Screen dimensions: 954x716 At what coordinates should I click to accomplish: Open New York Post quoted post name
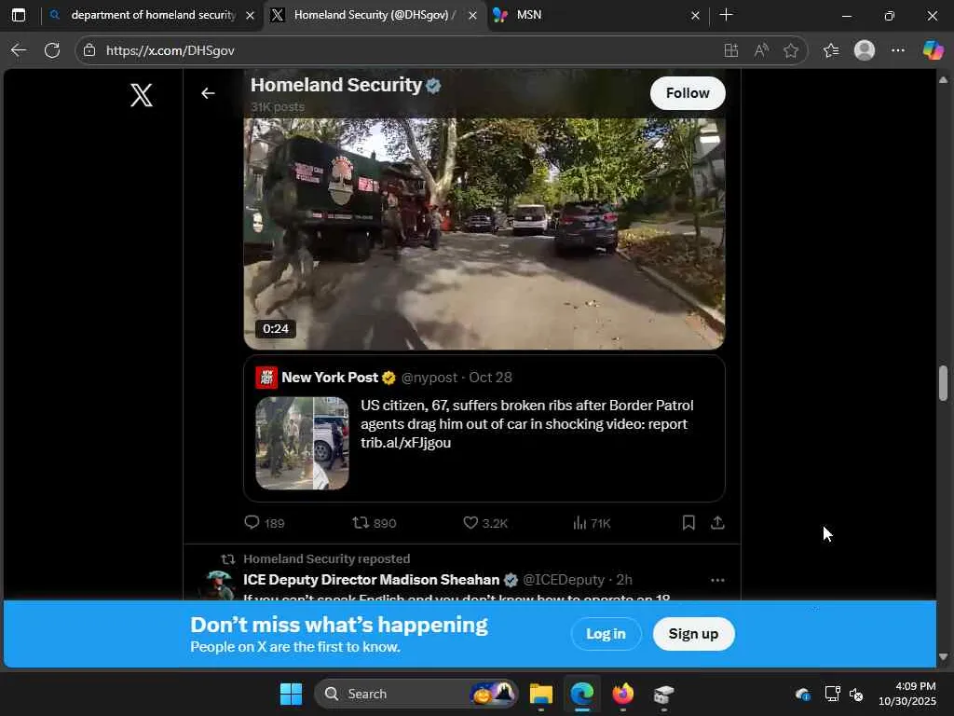pos(330,378)
